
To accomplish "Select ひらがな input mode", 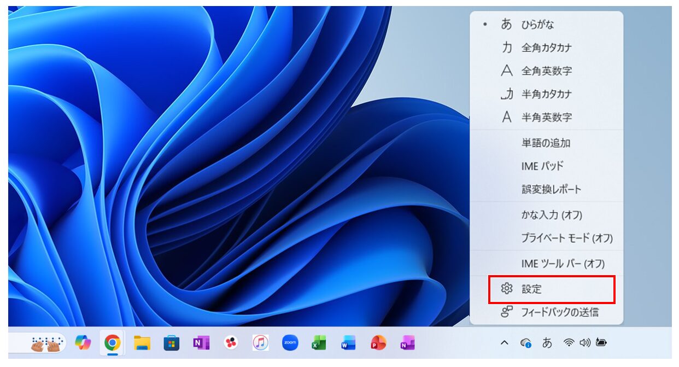I will (537, 25).
